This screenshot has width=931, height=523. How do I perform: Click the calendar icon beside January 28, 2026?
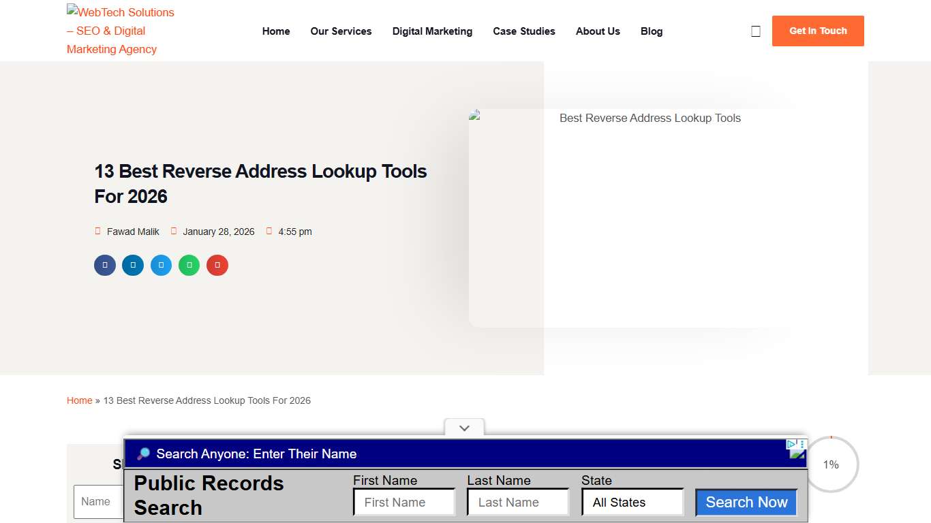click(174, 231)
